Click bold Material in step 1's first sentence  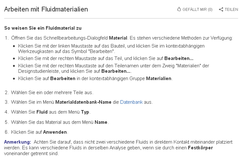(118, 38)
